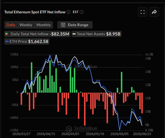
Task: Click the 14.3B right axis label
Action: (x=149, y=54)
